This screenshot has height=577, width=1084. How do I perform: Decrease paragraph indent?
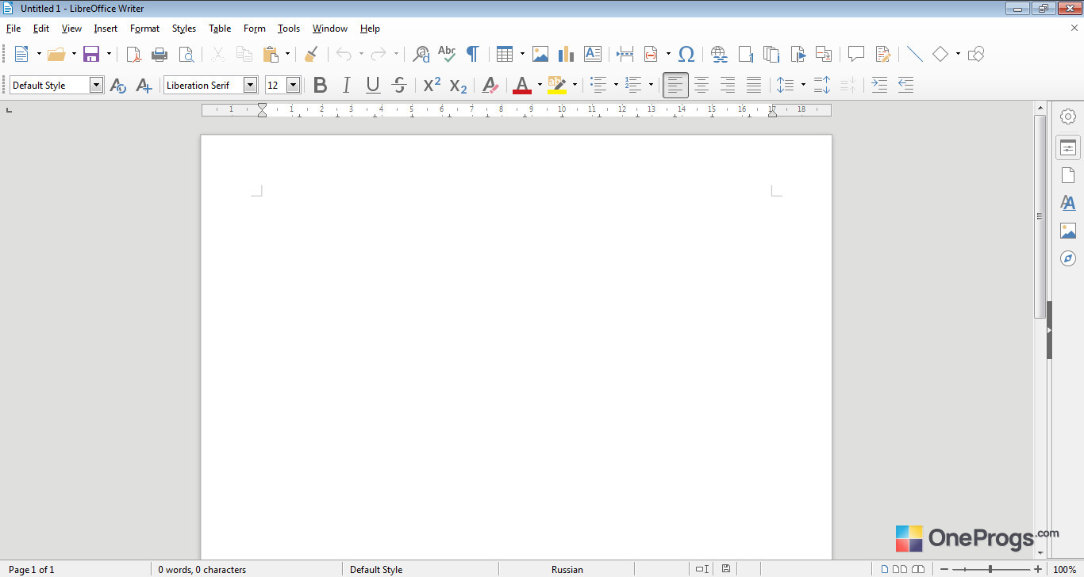pyautogui.click(x=905, y=85)
